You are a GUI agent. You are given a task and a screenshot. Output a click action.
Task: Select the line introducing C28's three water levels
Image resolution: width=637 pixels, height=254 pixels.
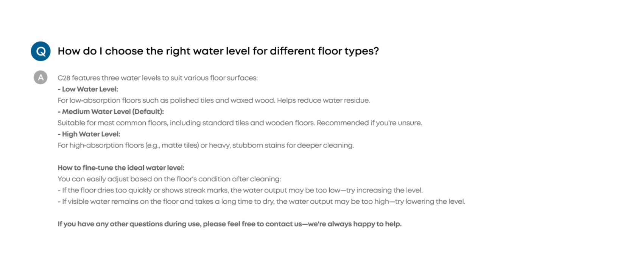(157, 78)
